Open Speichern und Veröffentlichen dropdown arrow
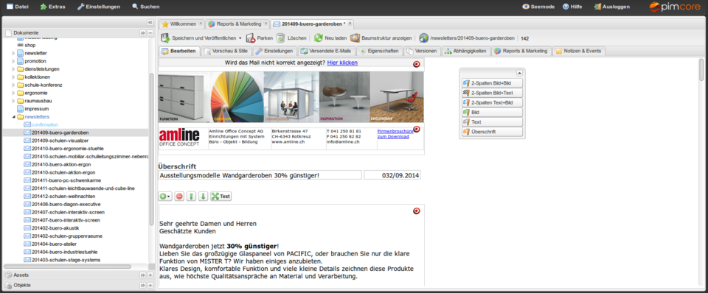The image size is (708, 293). point(240,38)
